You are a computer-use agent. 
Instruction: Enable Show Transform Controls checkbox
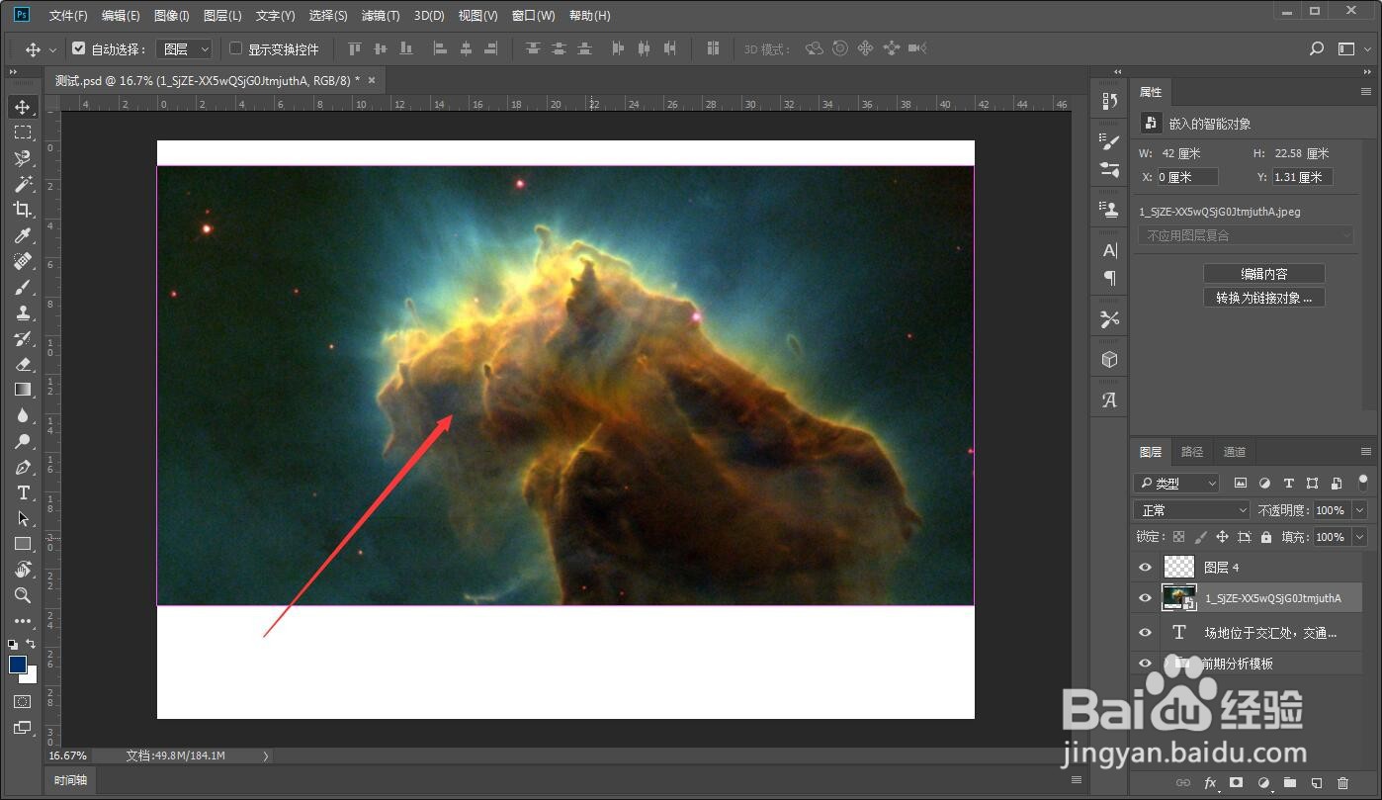click(235, 48)
